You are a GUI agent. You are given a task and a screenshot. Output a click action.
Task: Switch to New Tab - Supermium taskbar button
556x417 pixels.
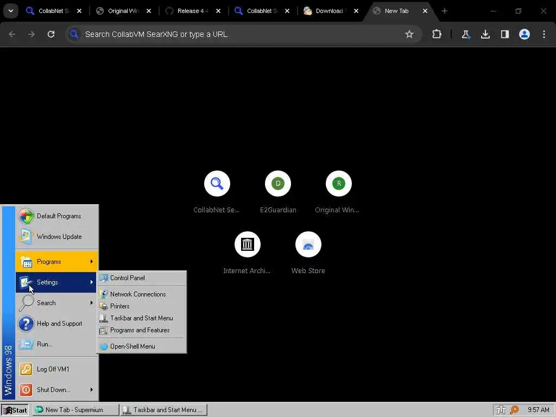pyautogui.click(x=76, y=410)
